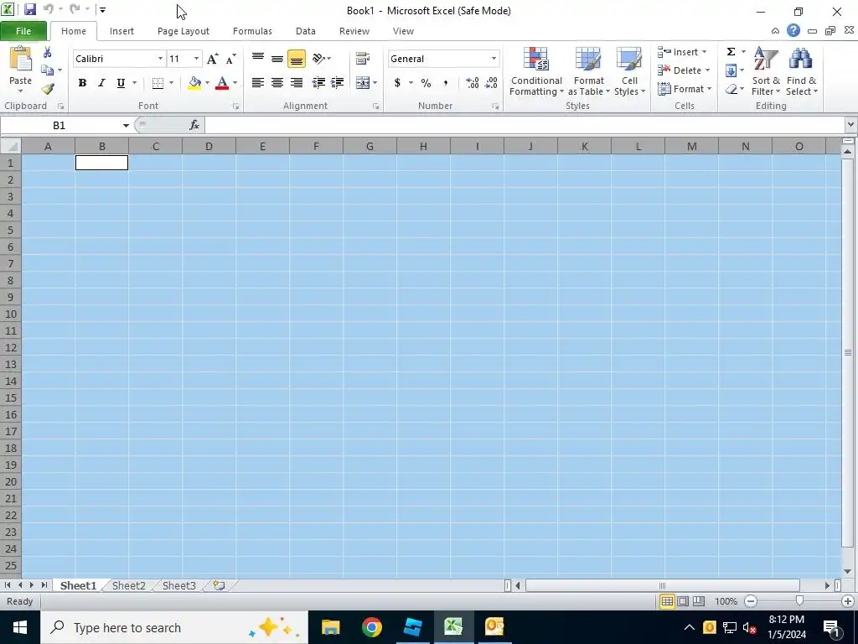Toggle Middle Align vertical alignment
Screen dimensions: 858x644
(x=277, y=59)
